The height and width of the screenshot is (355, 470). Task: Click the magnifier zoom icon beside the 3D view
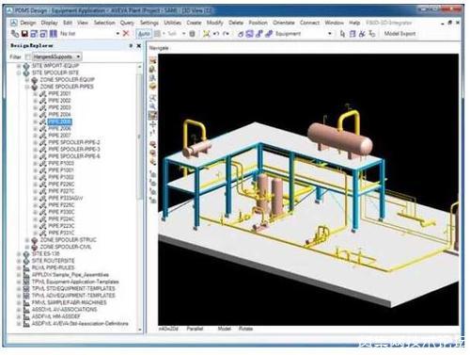point(153,106)
